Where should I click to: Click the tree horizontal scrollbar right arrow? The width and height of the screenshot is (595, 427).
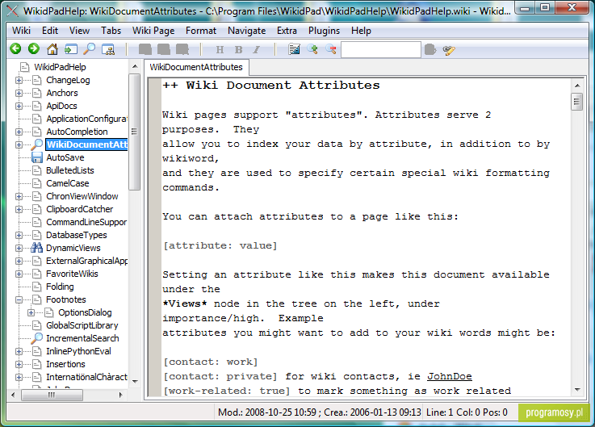coord(120,396)
